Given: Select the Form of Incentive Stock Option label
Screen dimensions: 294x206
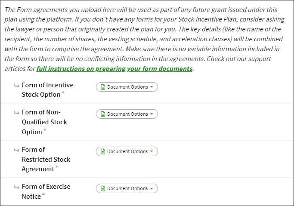Looking at the screenshot, I should click(47, 90).
